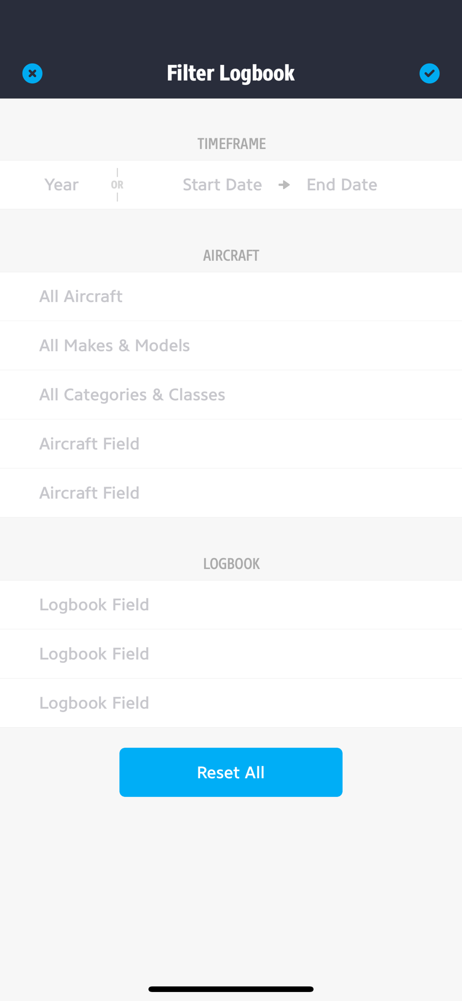Confirm filters with the checkmark icon
This screenshot has height=1001, width=462.
point(429,74)
